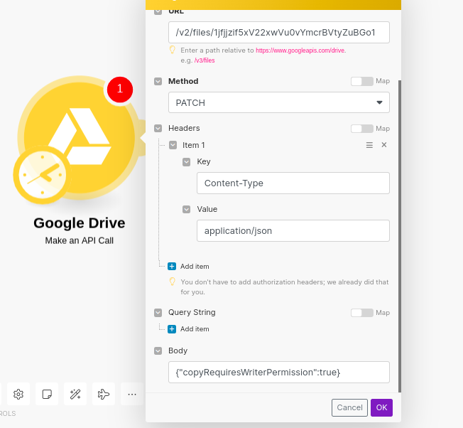Viewport: 463px width, 428px height.
Task: Open the Google Drive module icon
Action: click(79, 137)
